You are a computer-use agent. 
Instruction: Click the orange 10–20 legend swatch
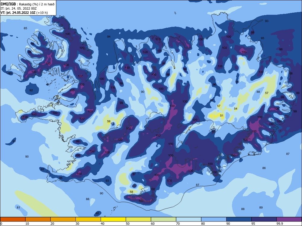coord(38,219)
